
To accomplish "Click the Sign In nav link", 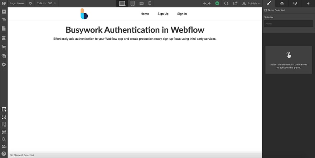I will (182, 14).
